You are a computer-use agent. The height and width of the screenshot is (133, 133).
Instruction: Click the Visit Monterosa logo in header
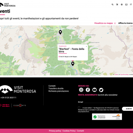pyautogui.click(x=8, y=5)
